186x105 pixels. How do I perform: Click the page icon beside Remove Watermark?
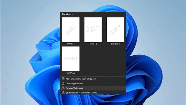[63, 88]
